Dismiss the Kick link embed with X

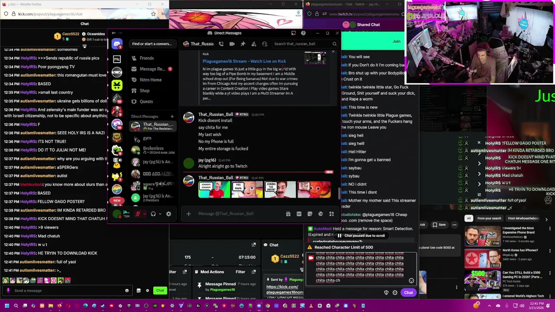333,52
